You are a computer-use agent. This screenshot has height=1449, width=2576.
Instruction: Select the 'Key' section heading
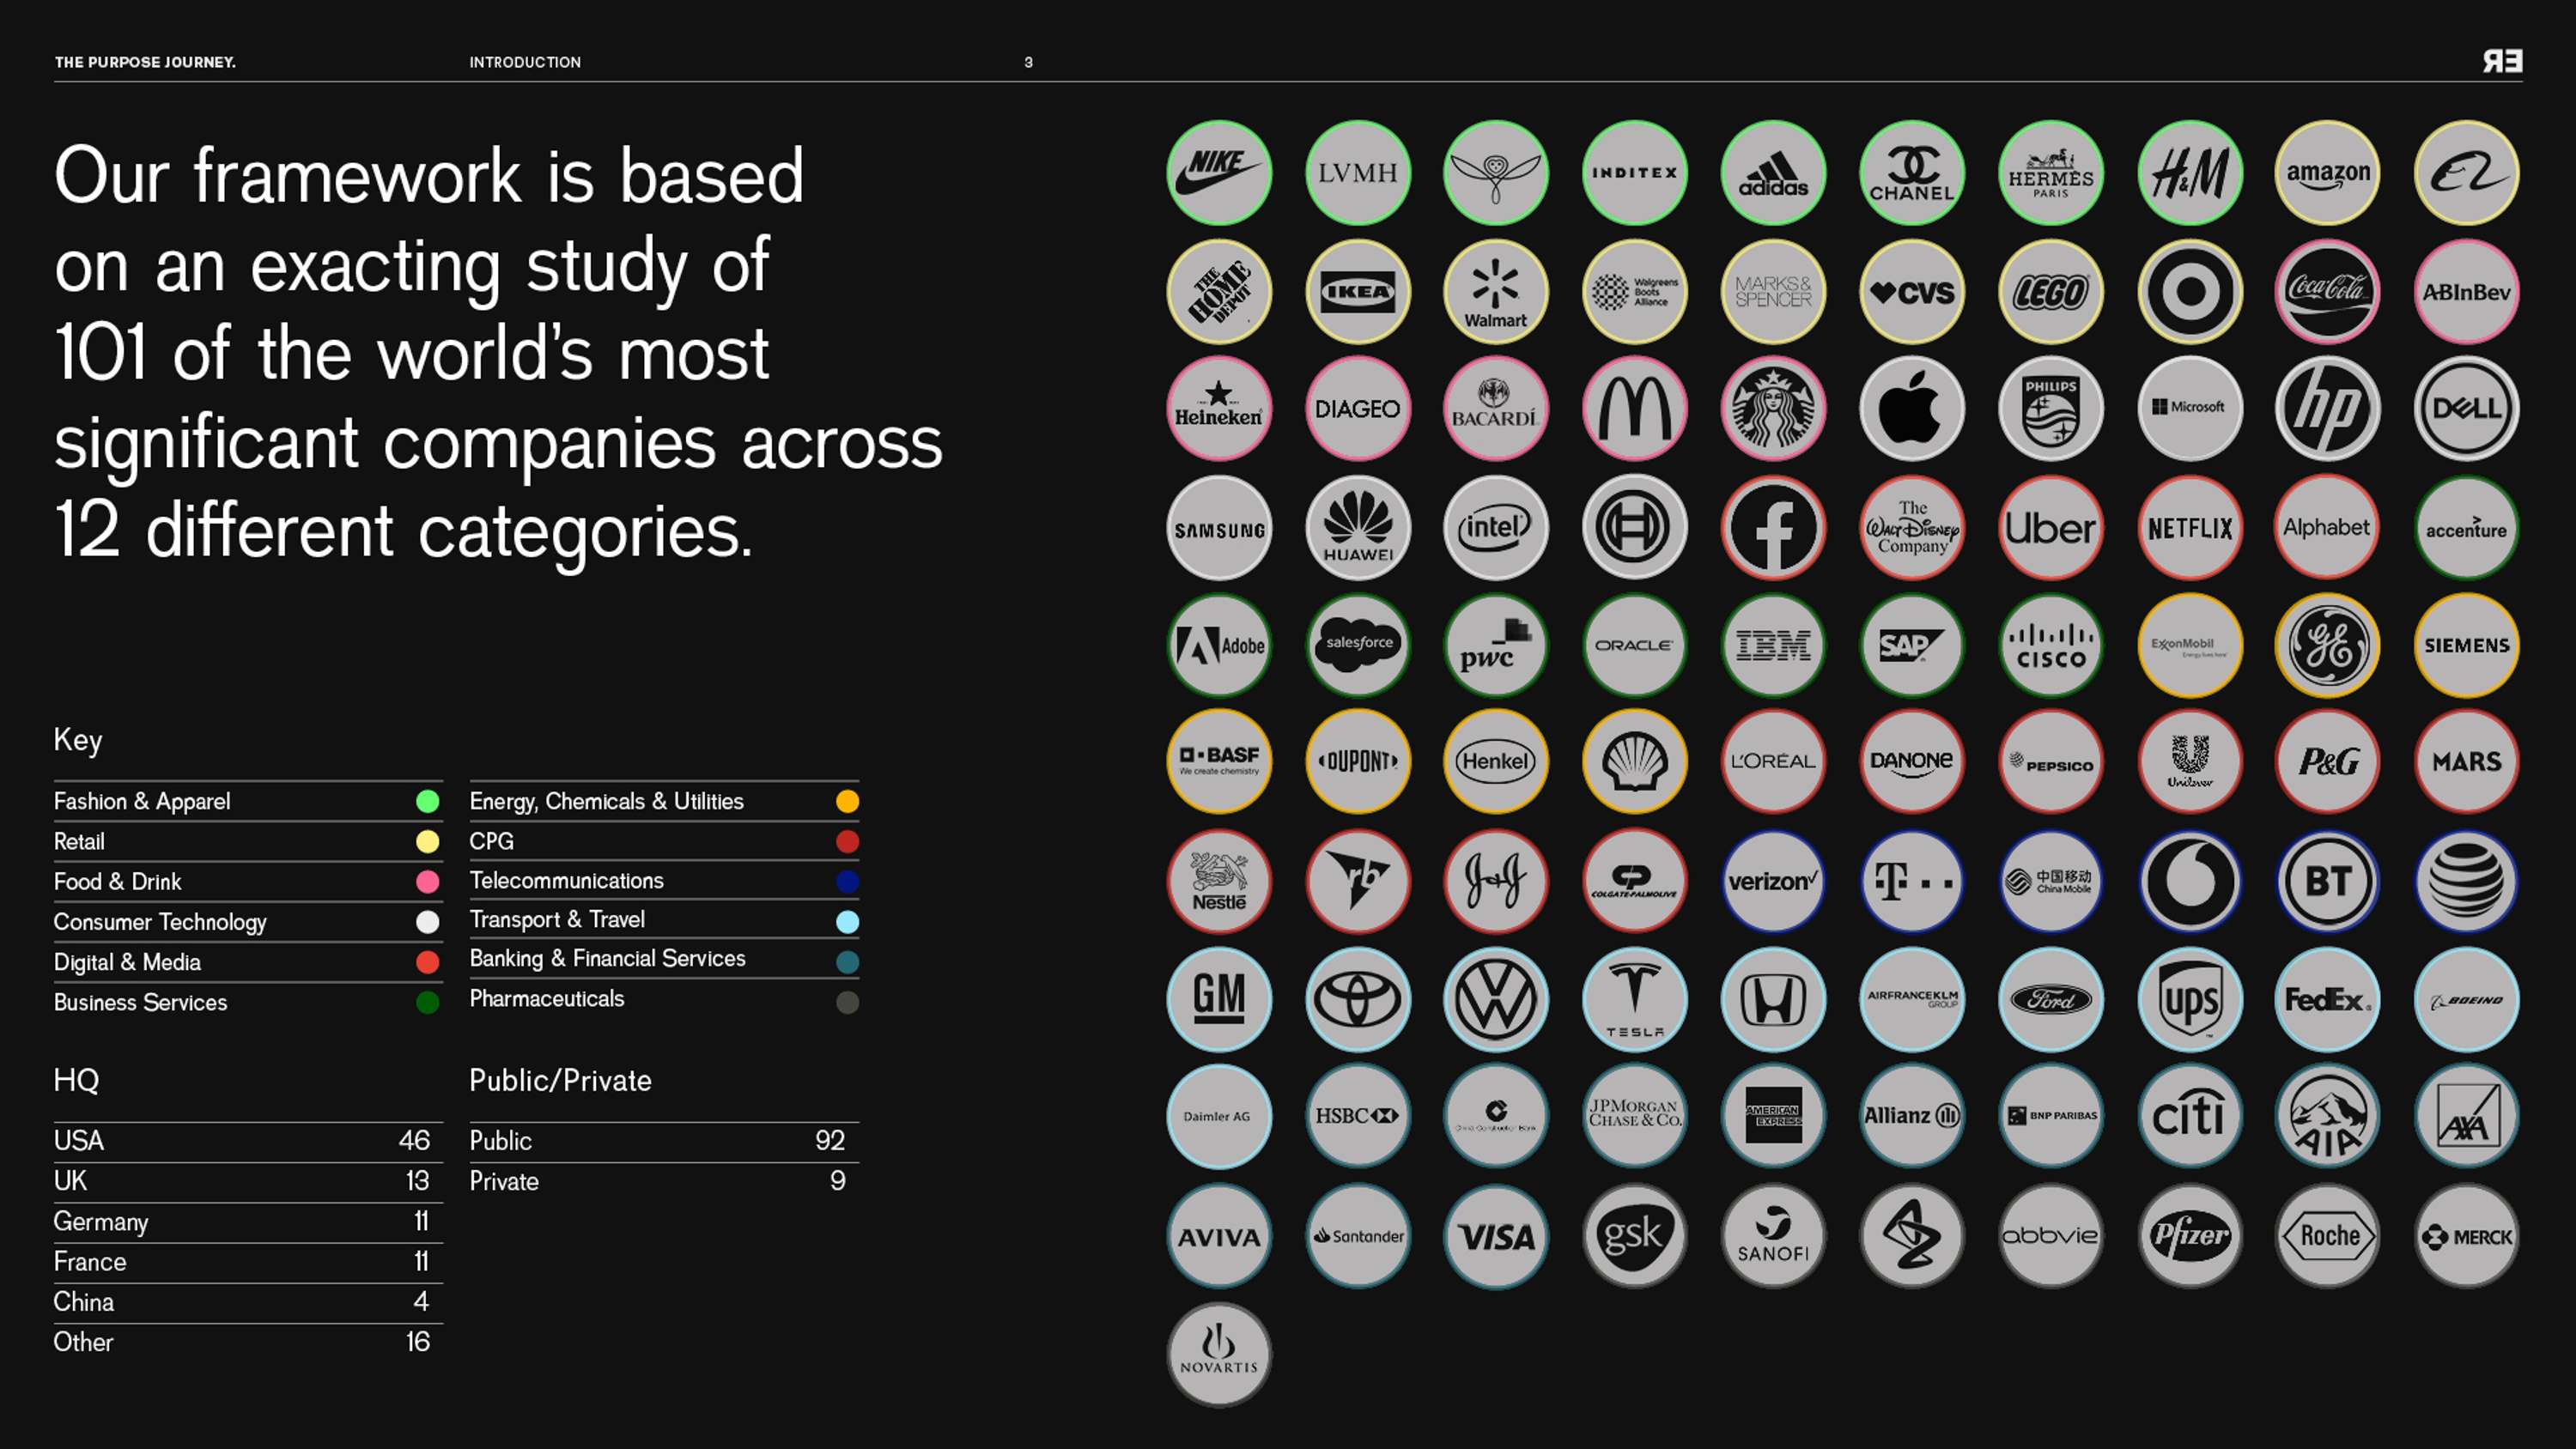78,740
